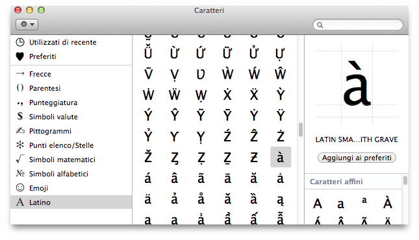
Task: Choose lowercase ã with tilde
Action: (x=201, y=178)
